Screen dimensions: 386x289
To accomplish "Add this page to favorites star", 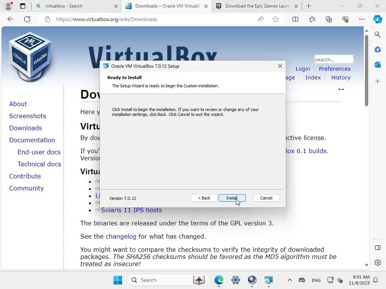I will (x=276, y=19).
